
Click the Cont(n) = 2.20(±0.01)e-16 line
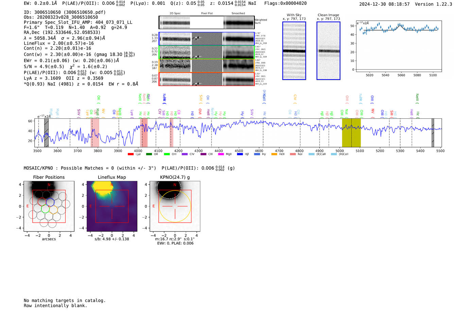[57, 48]
